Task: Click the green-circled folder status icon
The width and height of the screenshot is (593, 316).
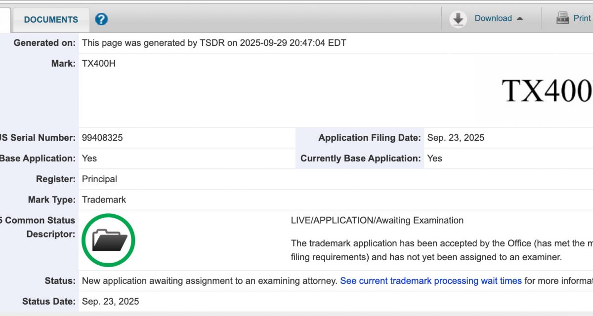Action: pyautogui.click(x=108, y=240)
